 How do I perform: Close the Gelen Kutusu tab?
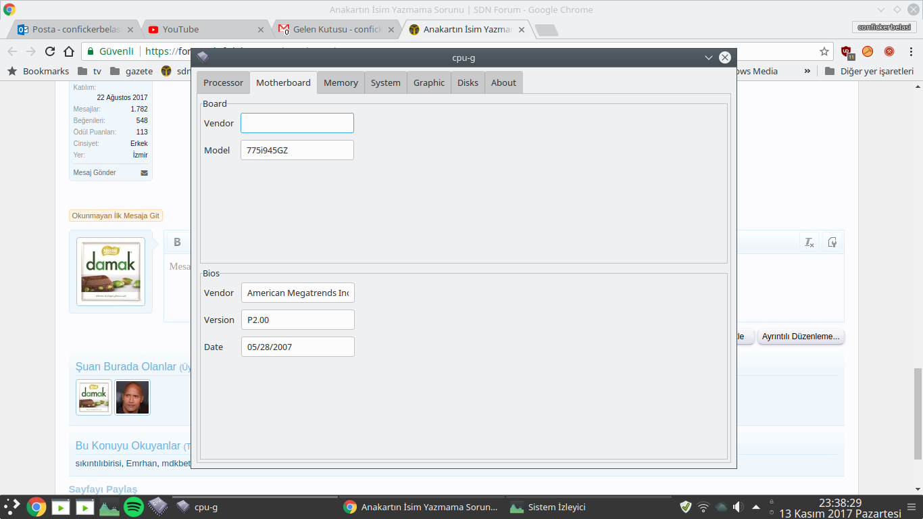[391, 30]
